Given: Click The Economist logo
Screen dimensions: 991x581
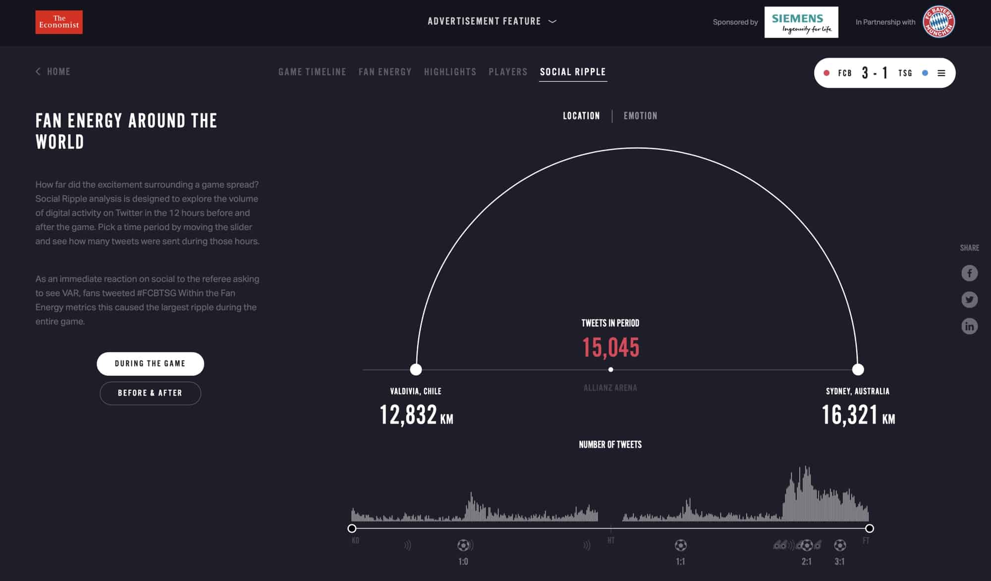Looking at the screenshot, I should tap(58, 22).
